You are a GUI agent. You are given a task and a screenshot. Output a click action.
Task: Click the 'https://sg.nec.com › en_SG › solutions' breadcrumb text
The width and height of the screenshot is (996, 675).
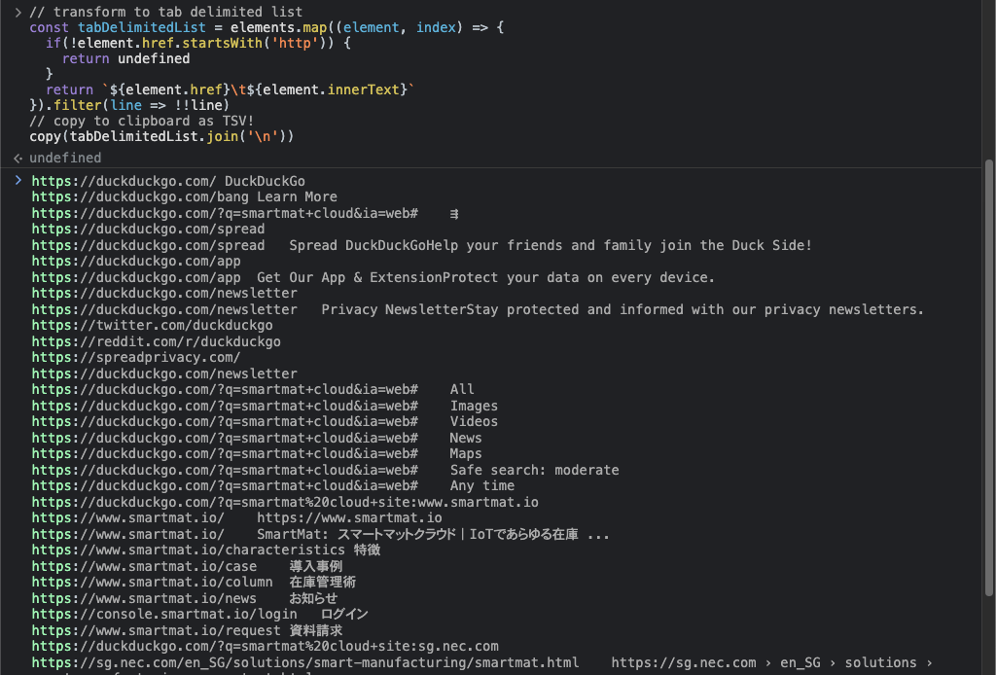(771, 663)
